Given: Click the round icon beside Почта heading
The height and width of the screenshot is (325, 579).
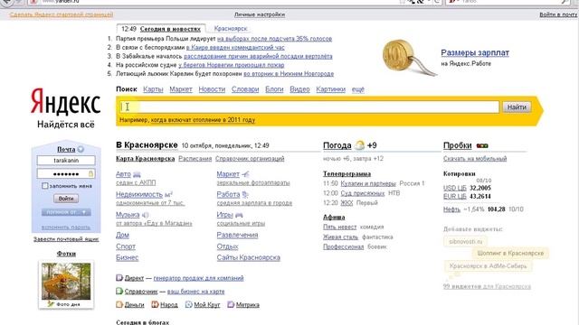Looking at the screenshot, I should coord(81,149).
